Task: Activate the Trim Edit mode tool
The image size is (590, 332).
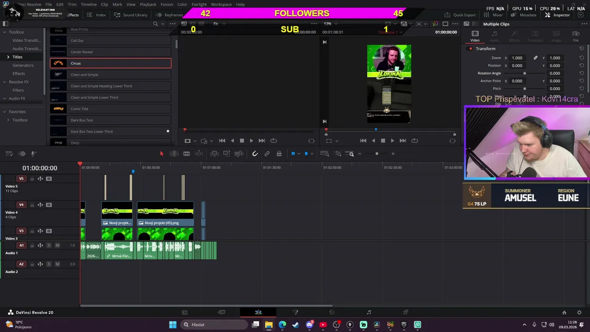Action: 174,154
